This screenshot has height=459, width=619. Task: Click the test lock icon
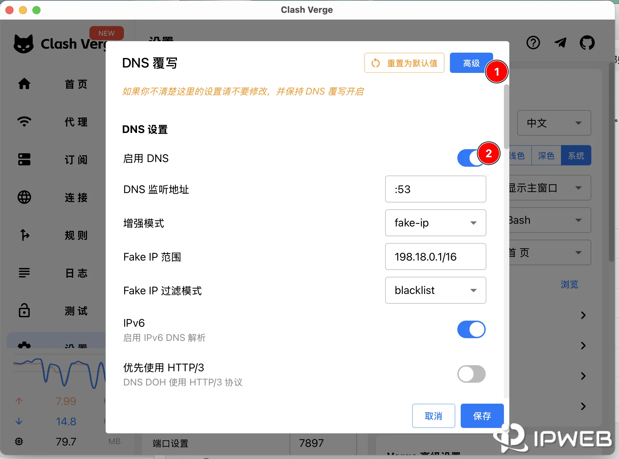pyautogui.click(x=24, y=310)
